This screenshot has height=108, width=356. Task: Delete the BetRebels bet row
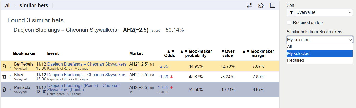(x=4, y=66)
